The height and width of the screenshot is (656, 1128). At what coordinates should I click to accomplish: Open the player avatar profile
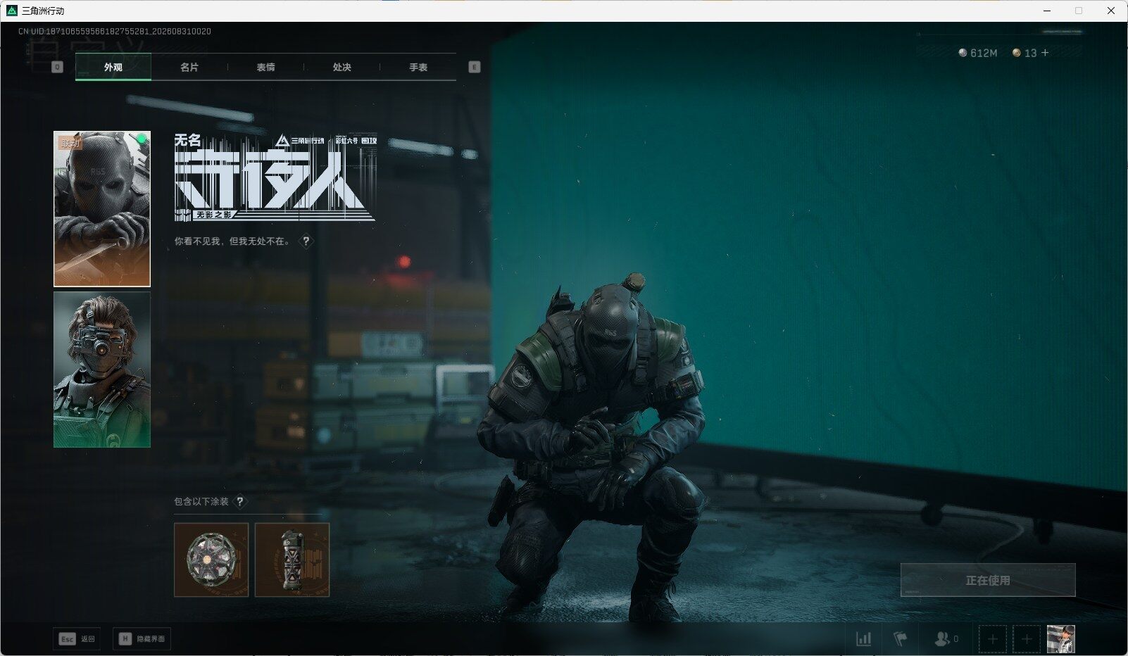1061,638
